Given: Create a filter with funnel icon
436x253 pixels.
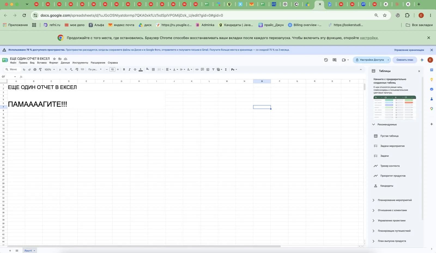Looking at the screenshot, I should (213, 70).
